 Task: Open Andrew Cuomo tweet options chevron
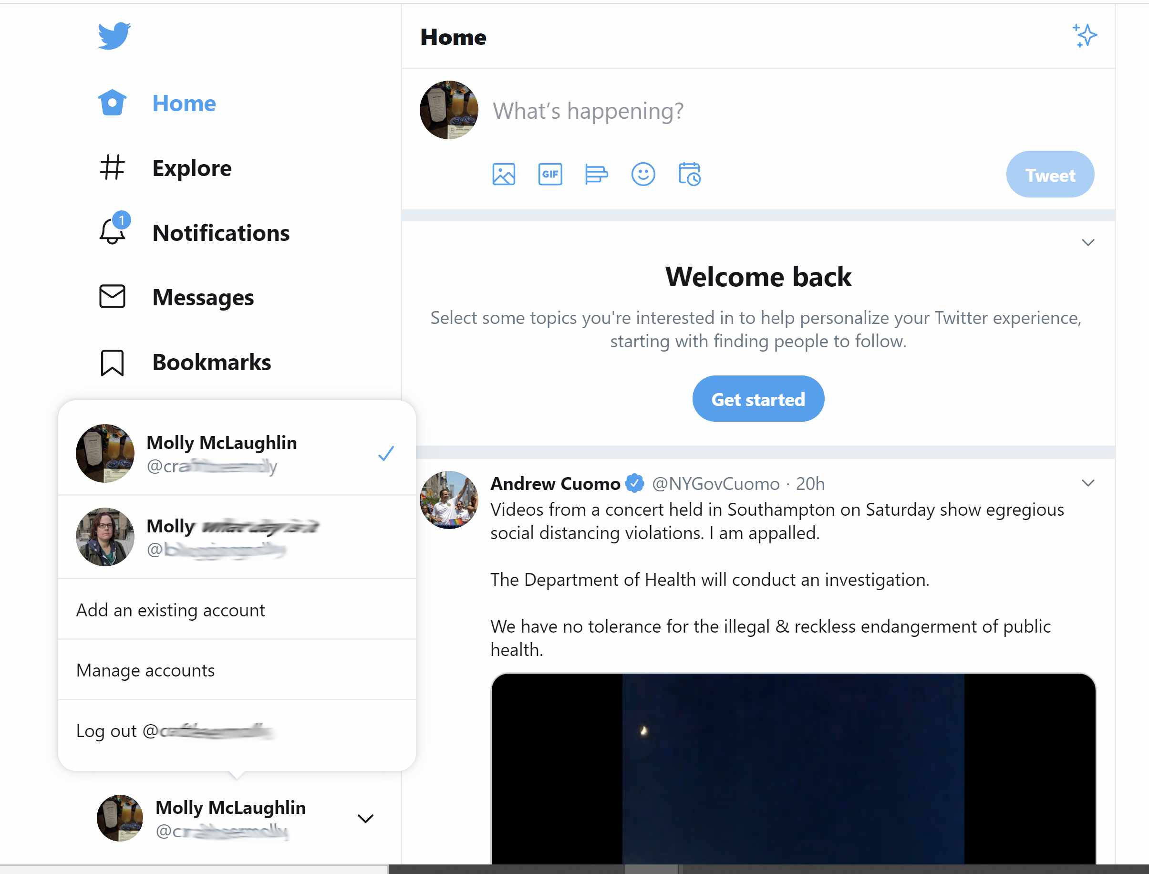[x=1087, y=483]
